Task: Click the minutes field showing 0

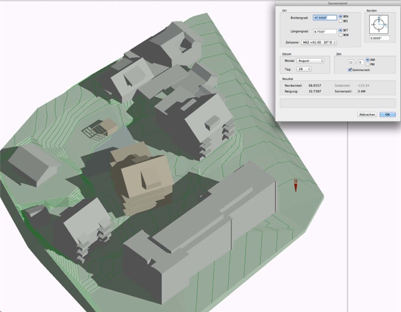Action: coord(361,62)
